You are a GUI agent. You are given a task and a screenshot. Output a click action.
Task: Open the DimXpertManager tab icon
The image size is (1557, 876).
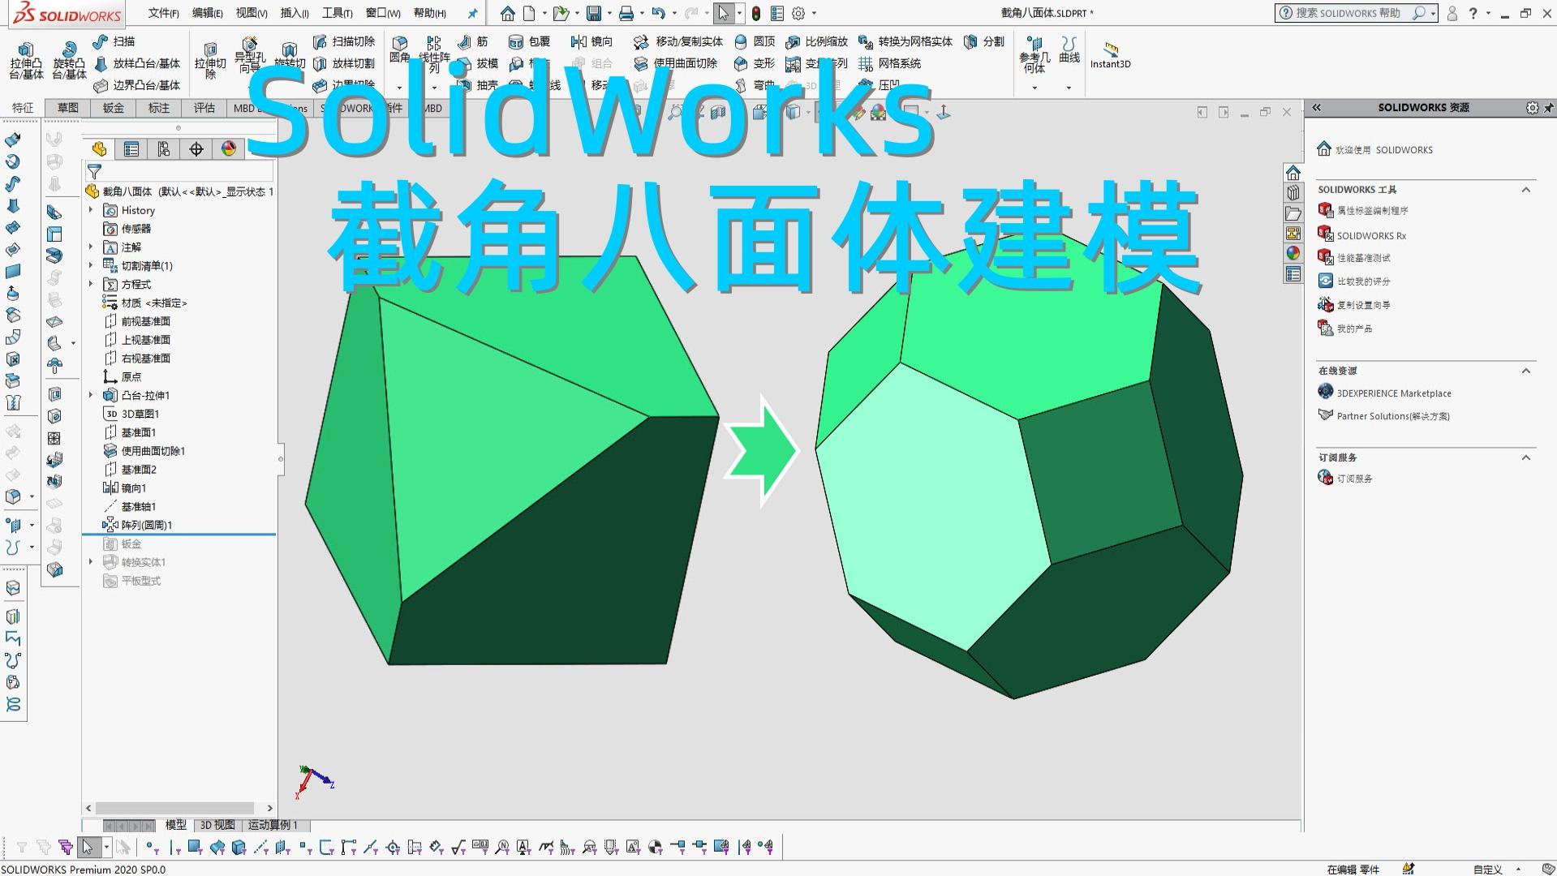tap(196, 148)
